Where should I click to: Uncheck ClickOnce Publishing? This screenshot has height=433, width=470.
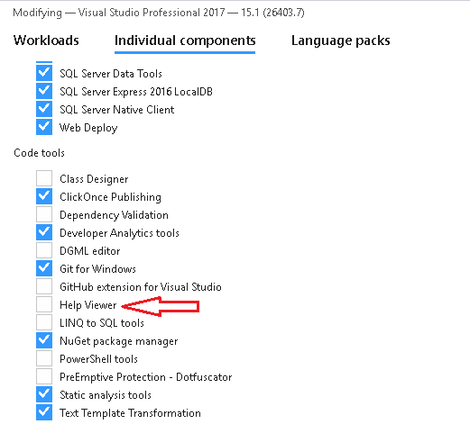(44, 196)
